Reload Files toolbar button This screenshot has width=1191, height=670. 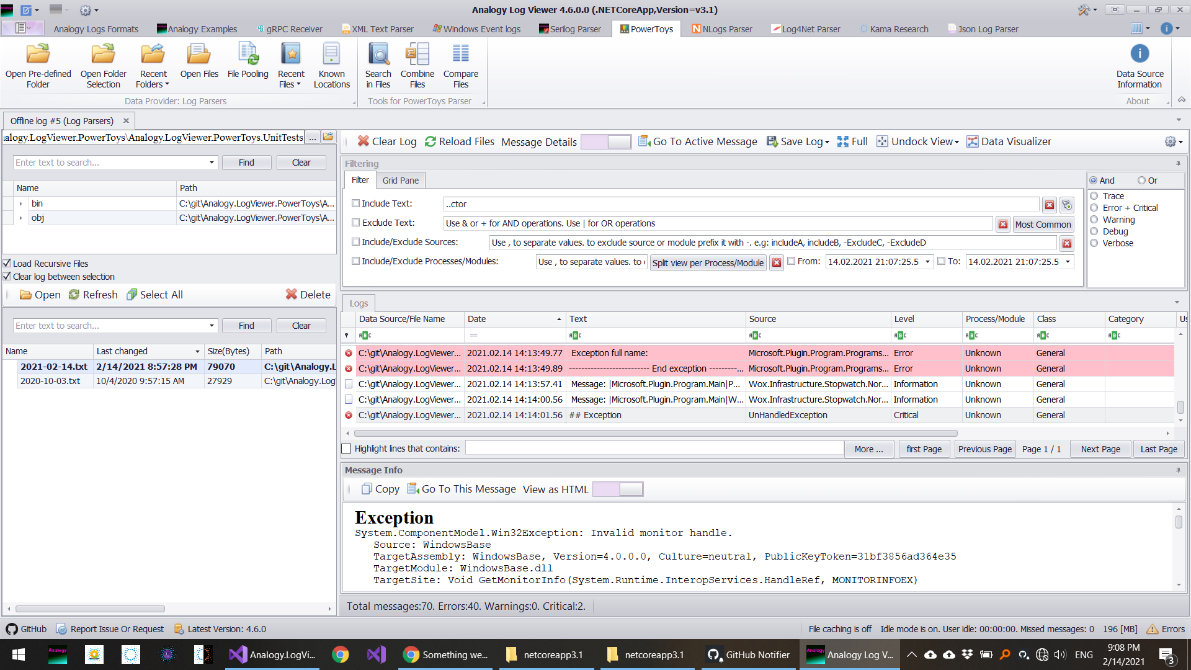click(x=460, y=141)
